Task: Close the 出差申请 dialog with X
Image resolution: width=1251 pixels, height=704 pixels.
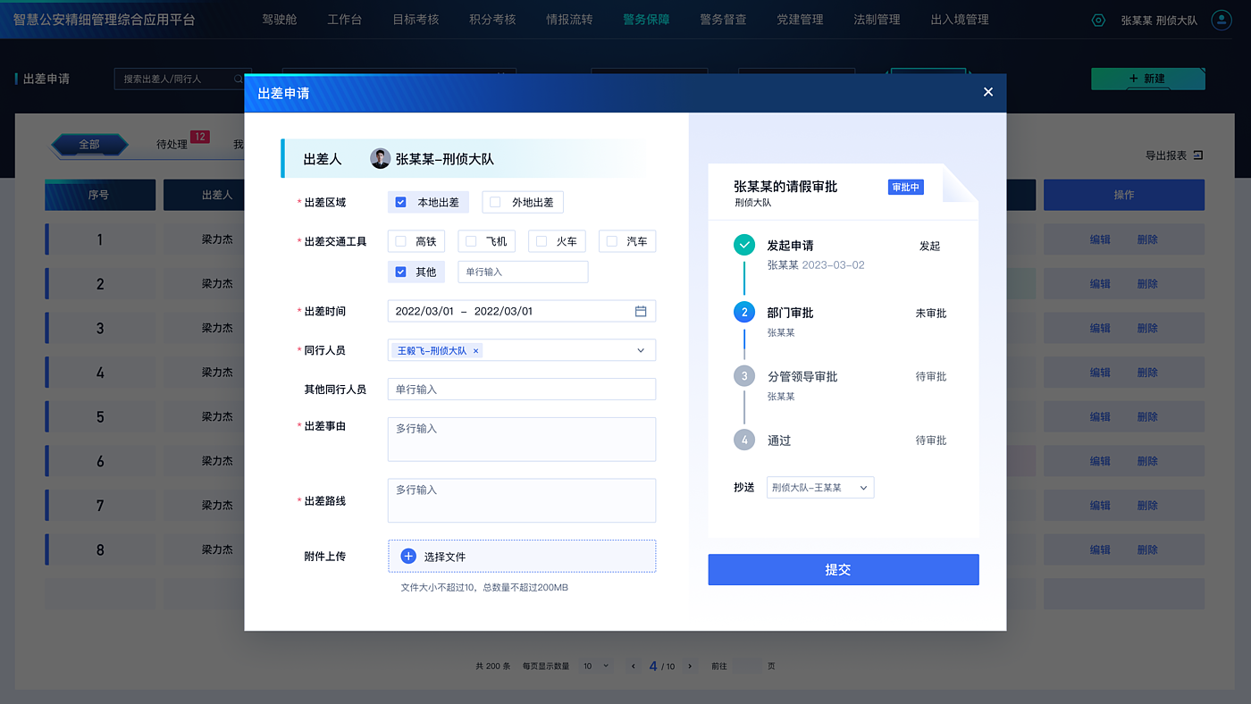Action: [x=987, y=92]
